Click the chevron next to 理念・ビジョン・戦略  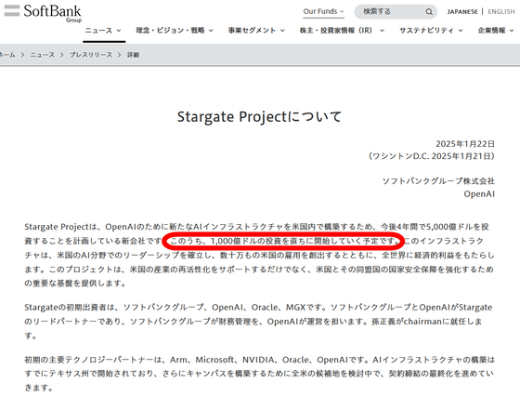[211, 31]
